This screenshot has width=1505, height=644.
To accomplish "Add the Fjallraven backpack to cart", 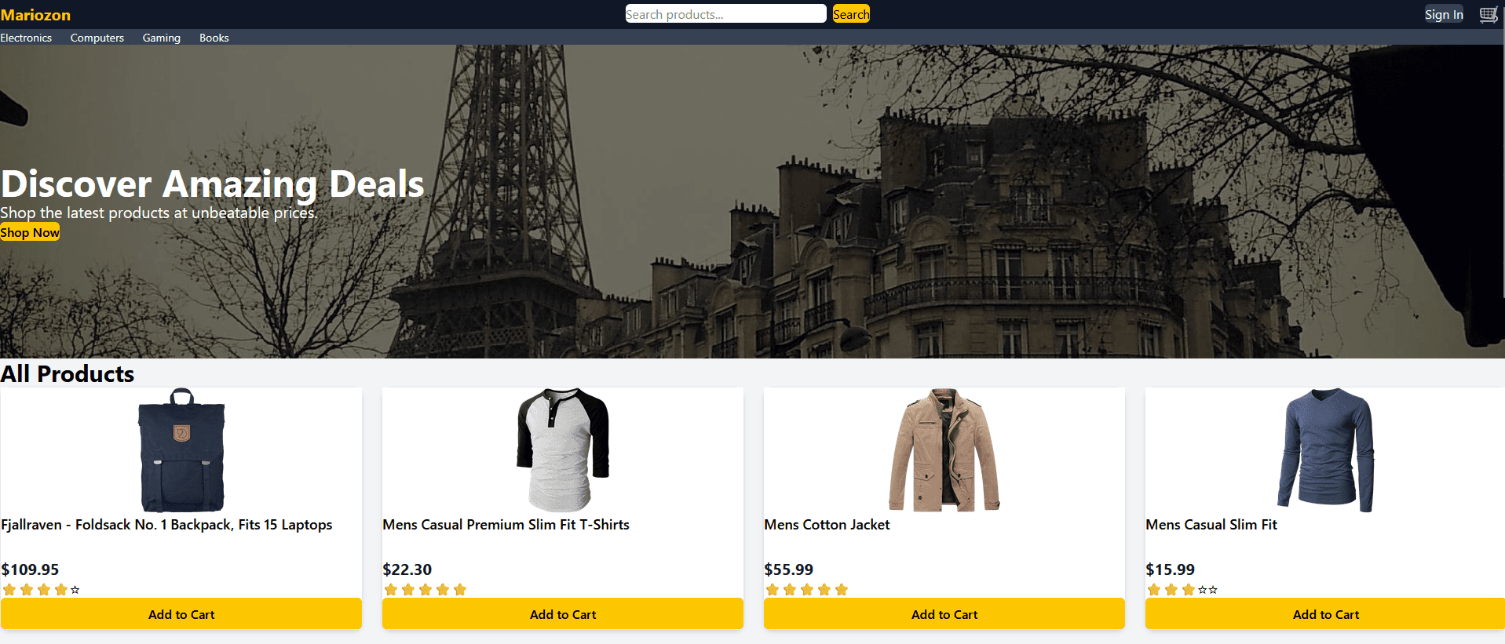I will pos(181,614).
